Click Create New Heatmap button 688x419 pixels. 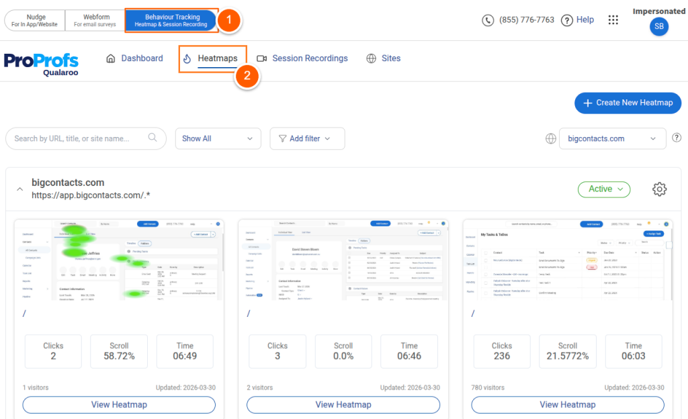pyautogui.click(x=628, y=103)
